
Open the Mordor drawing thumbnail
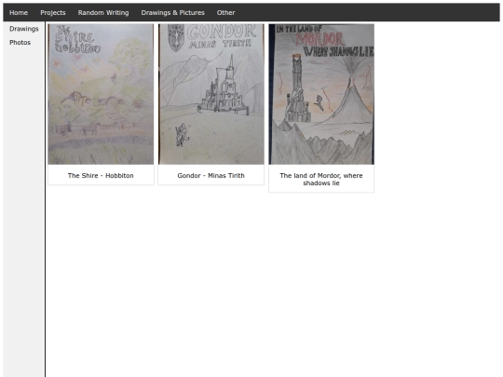tap(321, 94)
